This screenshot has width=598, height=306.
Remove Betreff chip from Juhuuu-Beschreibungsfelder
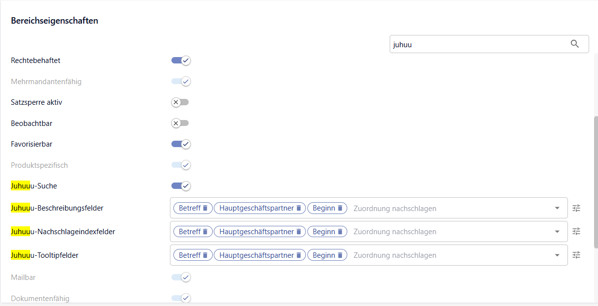click(x=205, y=208)
